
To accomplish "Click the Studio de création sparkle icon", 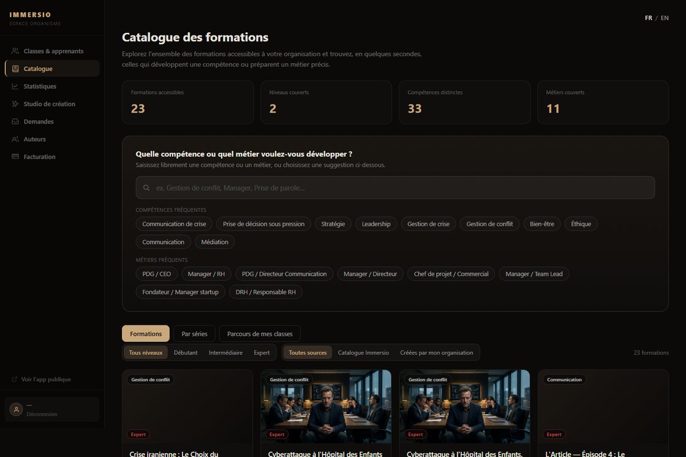I will (15, 104).
